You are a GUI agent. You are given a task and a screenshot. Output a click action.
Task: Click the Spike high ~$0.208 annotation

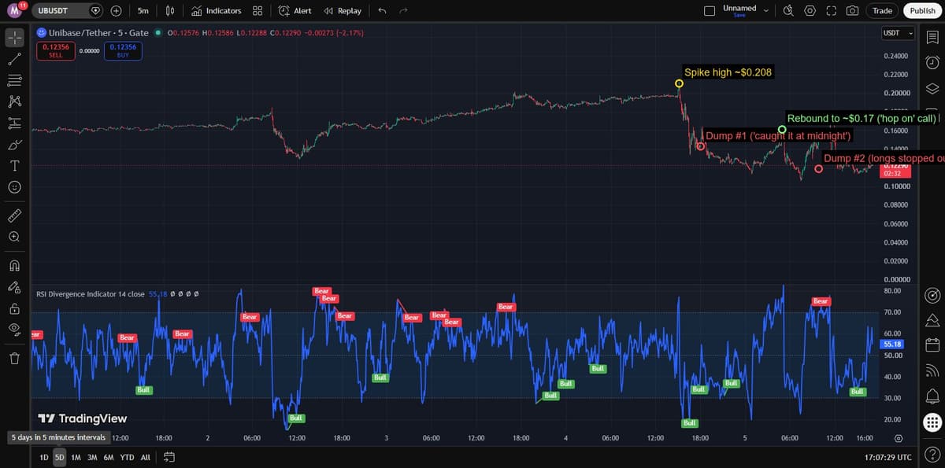tap(728, 72)
